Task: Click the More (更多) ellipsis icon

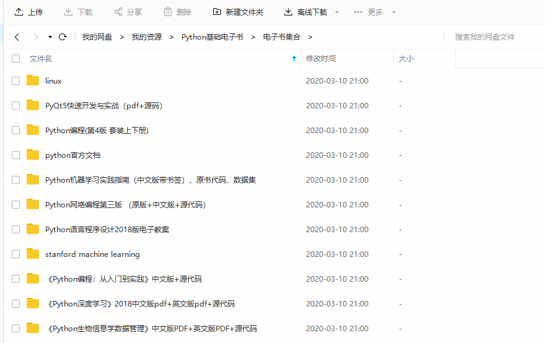Action: point(358,12)
